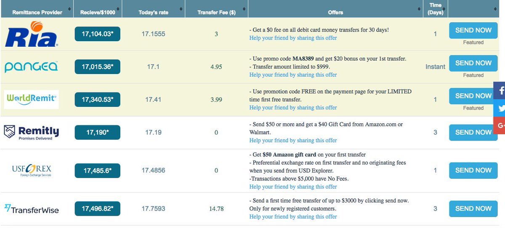Select the $50 Amazon gift card text
The image size is (505, 228).
click(290, 154)
